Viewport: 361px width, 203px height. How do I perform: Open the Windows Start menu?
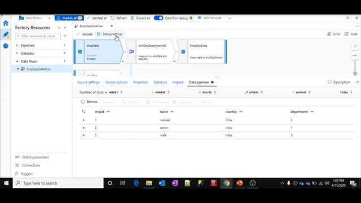[x=6, y=183]
